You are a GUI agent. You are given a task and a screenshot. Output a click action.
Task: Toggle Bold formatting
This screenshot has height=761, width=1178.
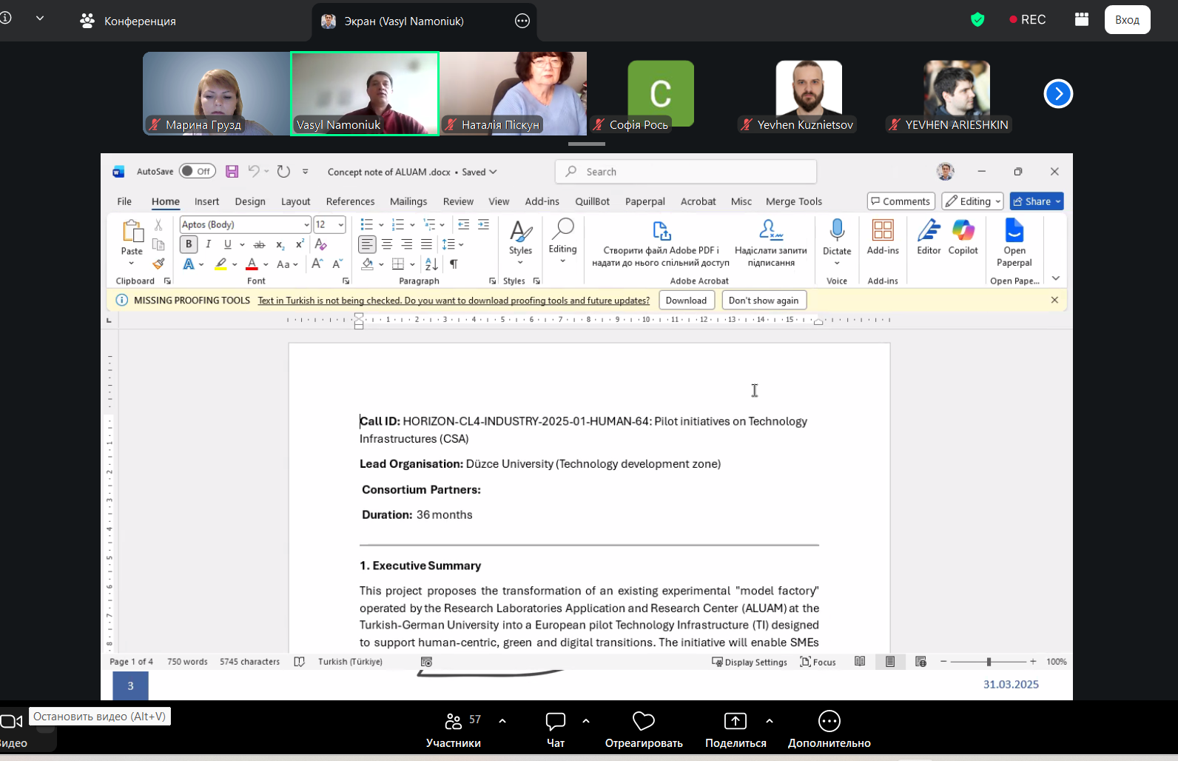click(x=189, y=244)
